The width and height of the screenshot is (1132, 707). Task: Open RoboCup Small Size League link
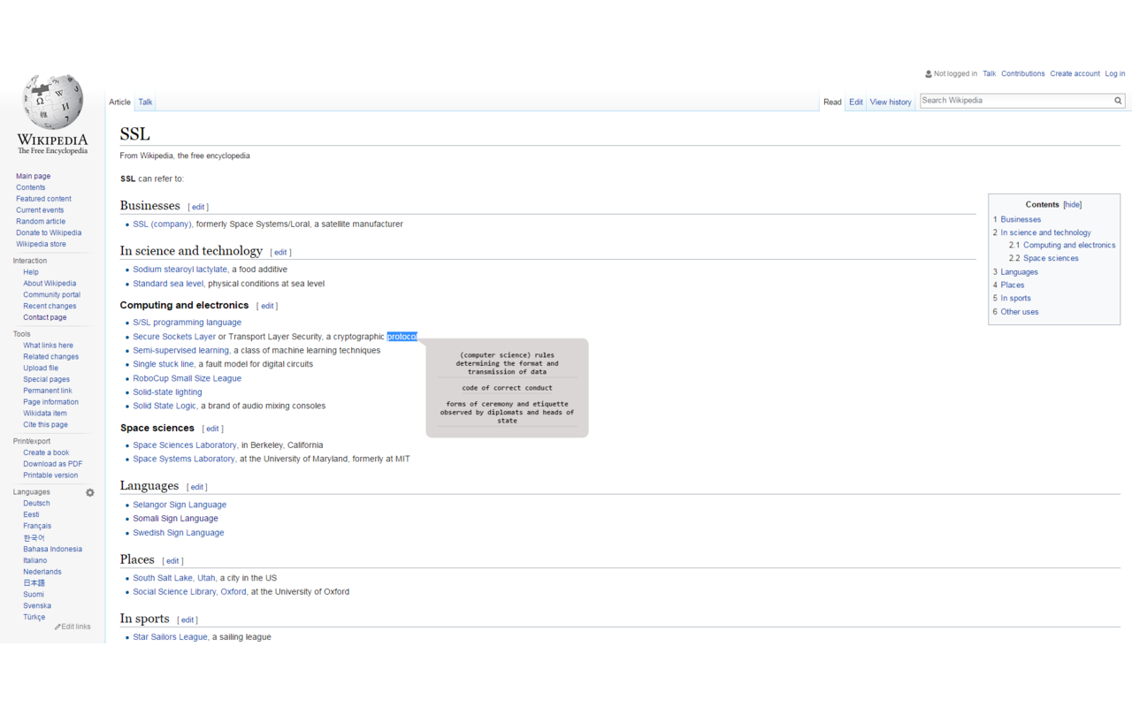[x=187, y=378]
